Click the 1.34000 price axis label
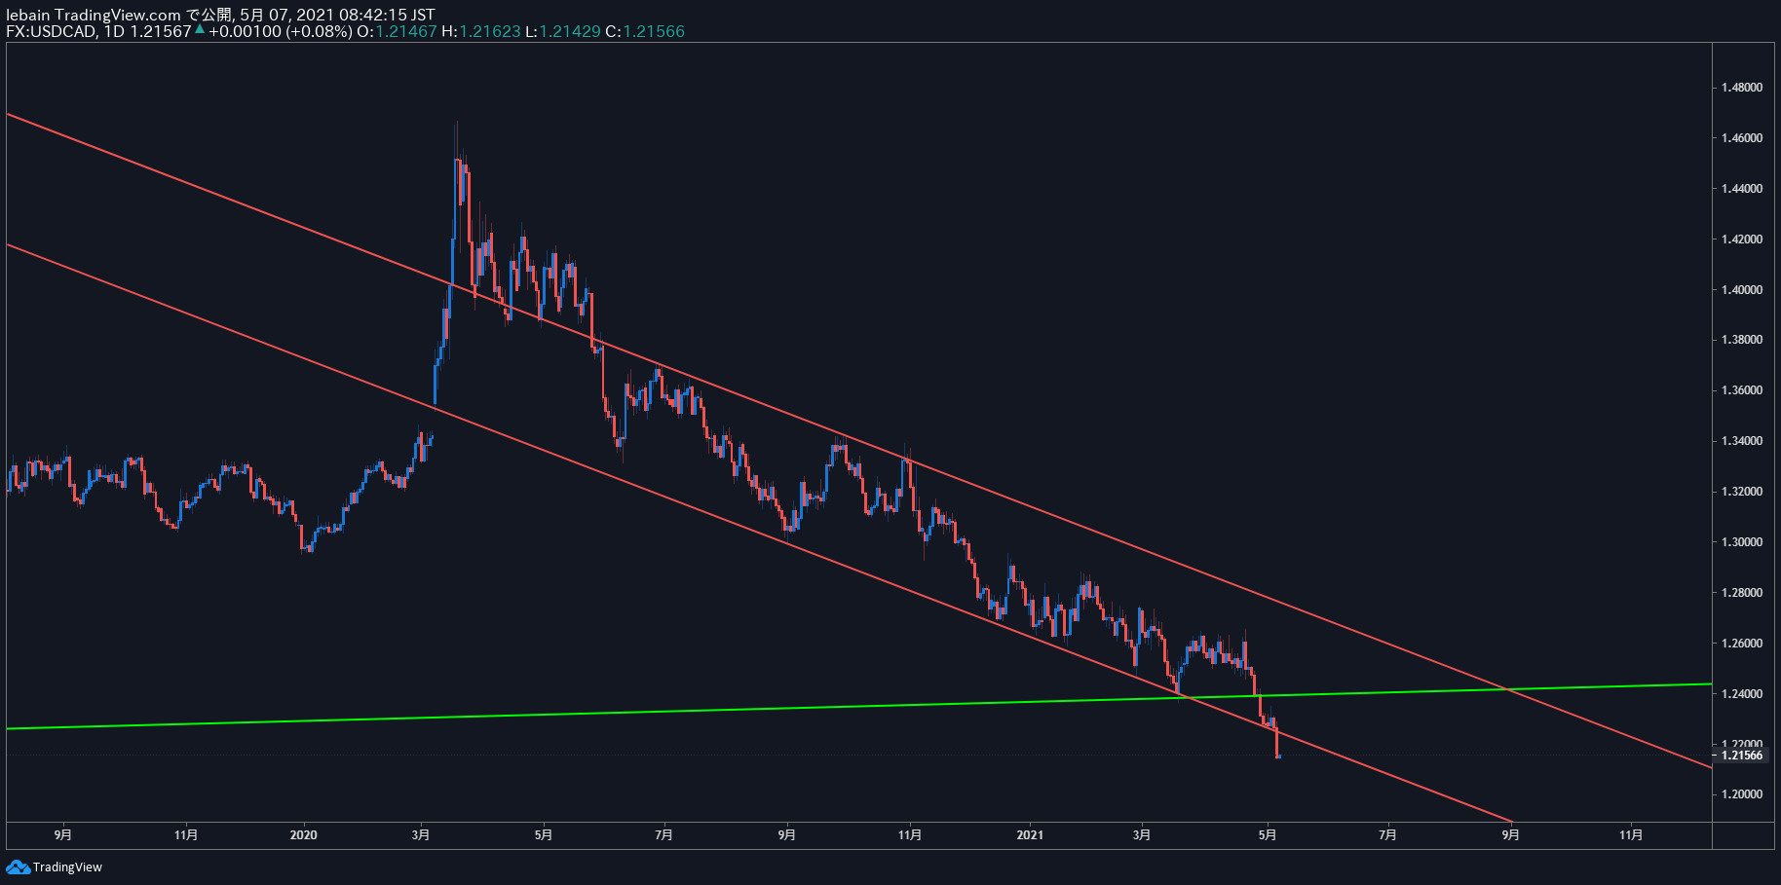The image size is (1781, 885). click(x=1741, y=441)
